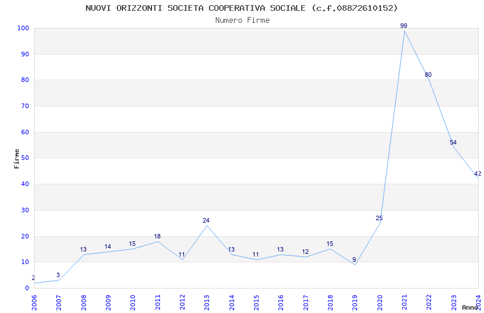The image size is (484, 313).
Task: Click the data label 18 for 2011
Action: click(157, 237)
